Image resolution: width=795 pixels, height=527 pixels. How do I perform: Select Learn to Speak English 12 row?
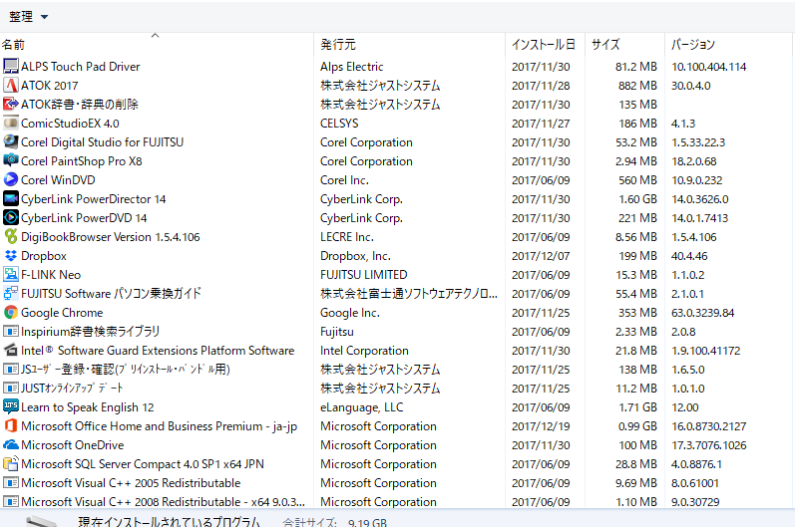(x=87, y=407)
